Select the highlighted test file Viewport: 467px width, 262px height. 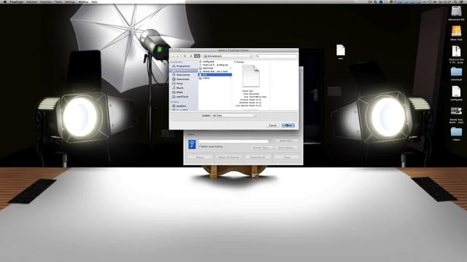[215, 74]
